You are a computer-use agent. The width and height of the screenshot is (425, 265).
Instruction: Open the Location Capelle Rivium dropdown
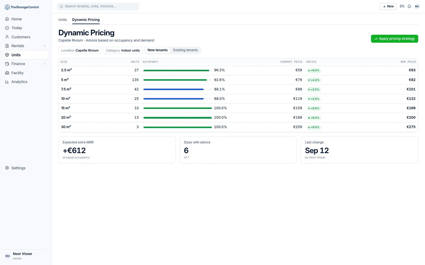tap(80, 50)
